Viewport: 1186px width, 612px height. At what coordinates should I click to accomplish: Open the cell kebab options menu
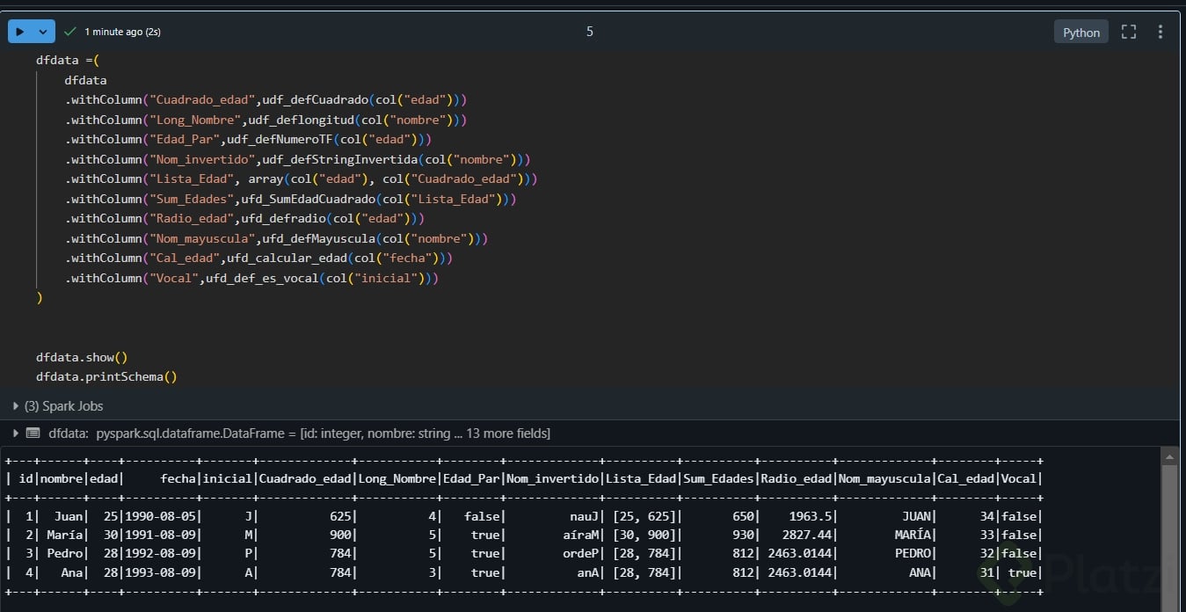pyautogui.click(x=1161, y=32)
